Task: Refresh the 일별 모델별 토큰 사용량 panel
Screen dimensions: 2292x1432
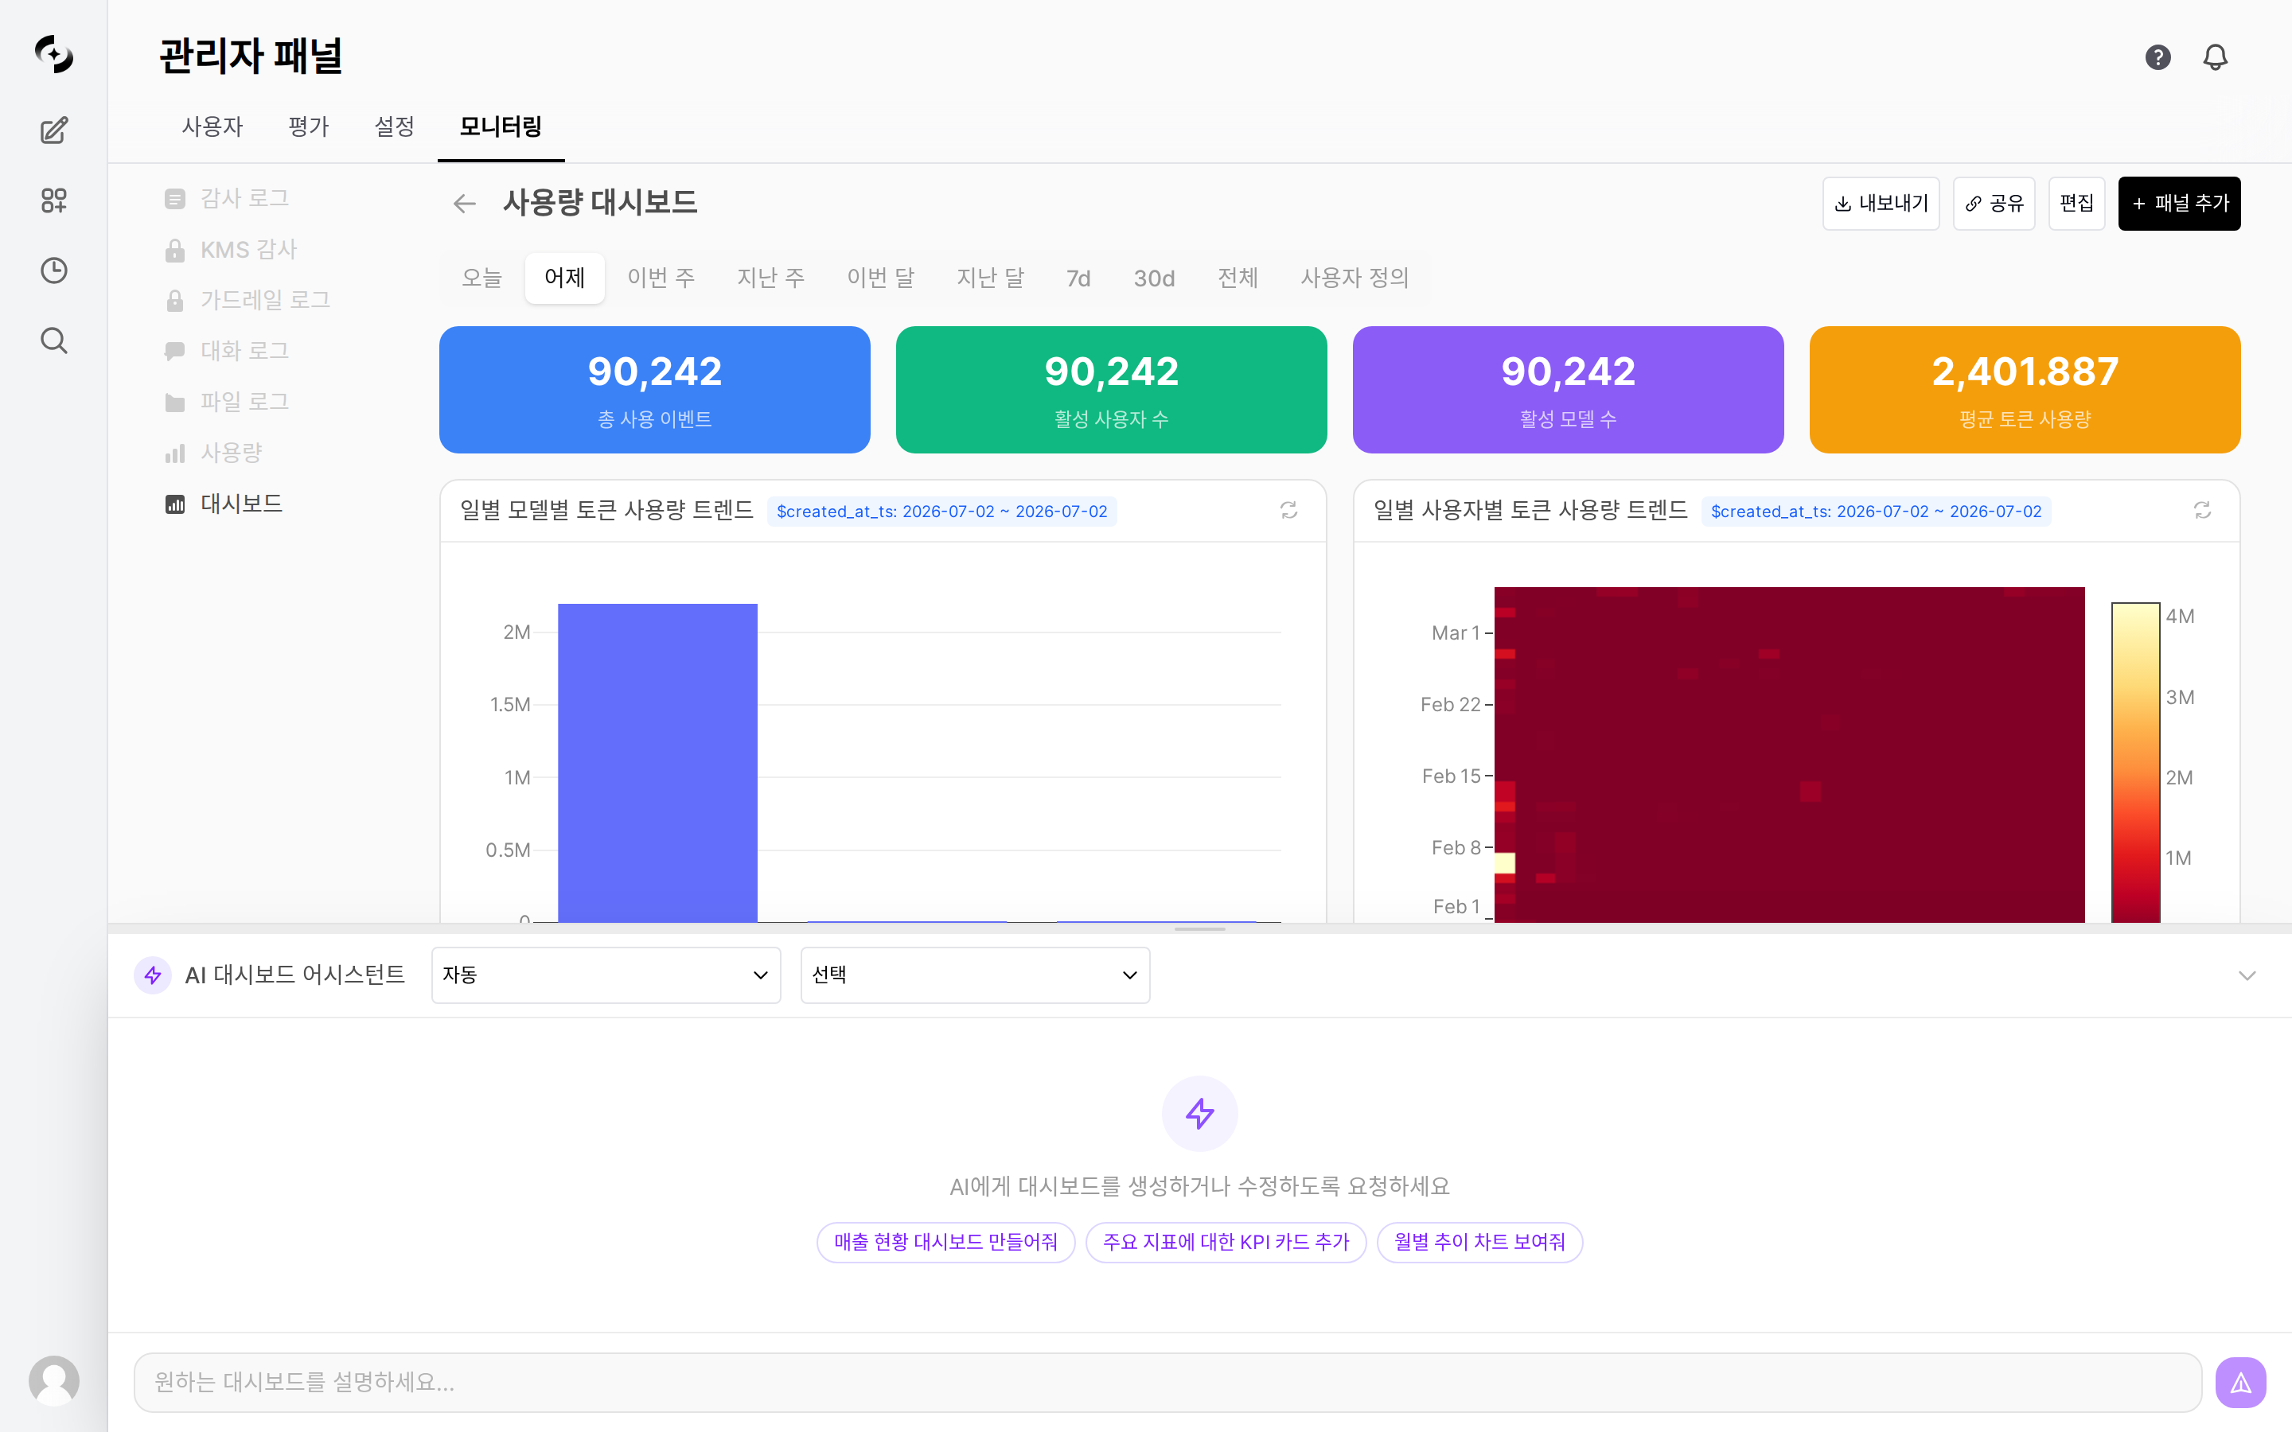Action: coord(1289,511)
